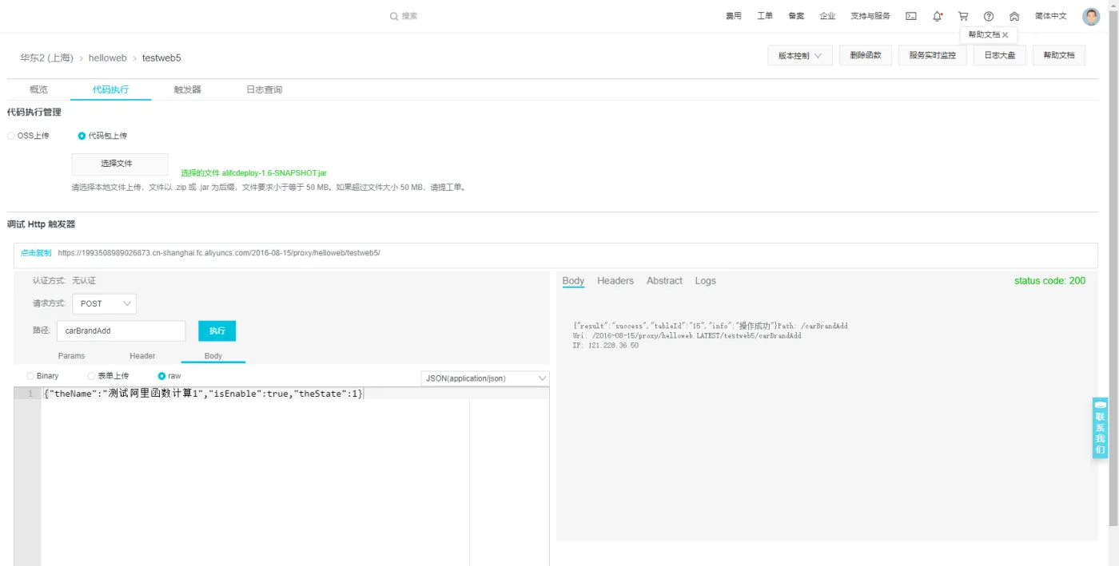Open the user avatar profile

tap(1091, 16)
